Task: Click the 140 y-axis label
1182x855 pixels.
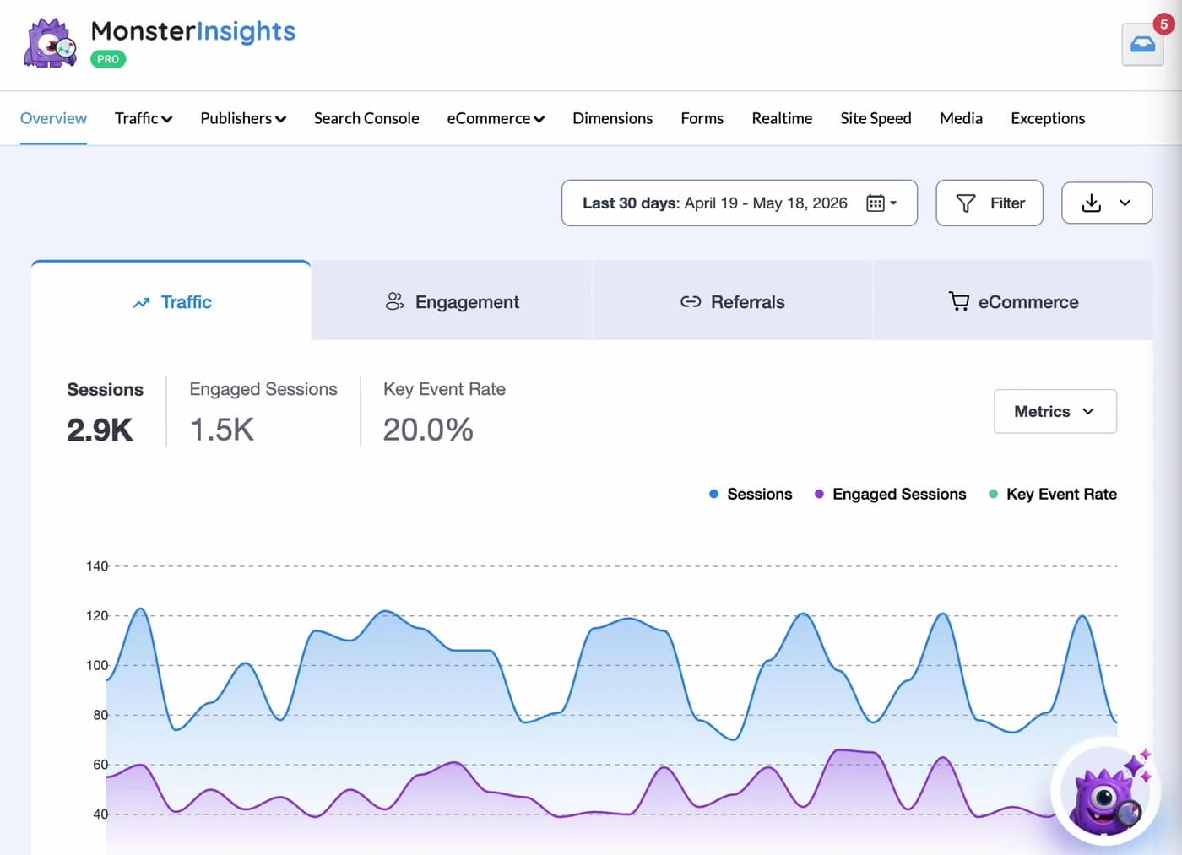Action: pyautogui.click(x=97, y=565)
